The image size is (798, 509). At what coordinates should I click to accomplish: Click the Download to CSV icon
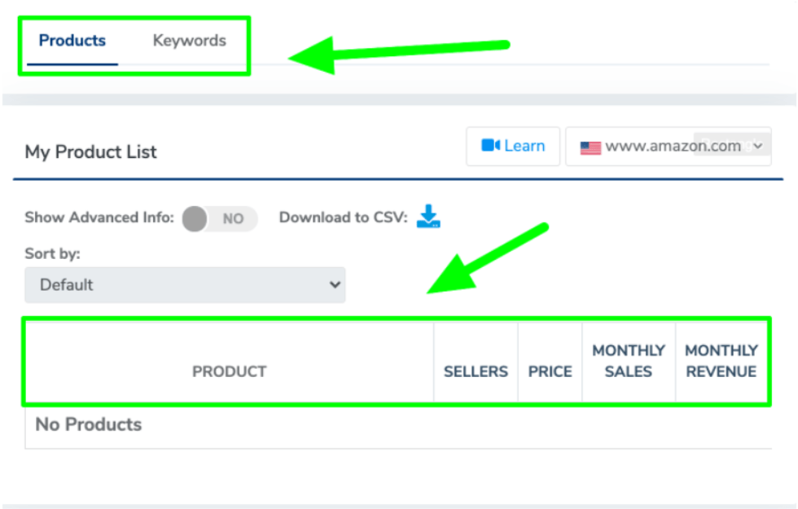[428, 217]
